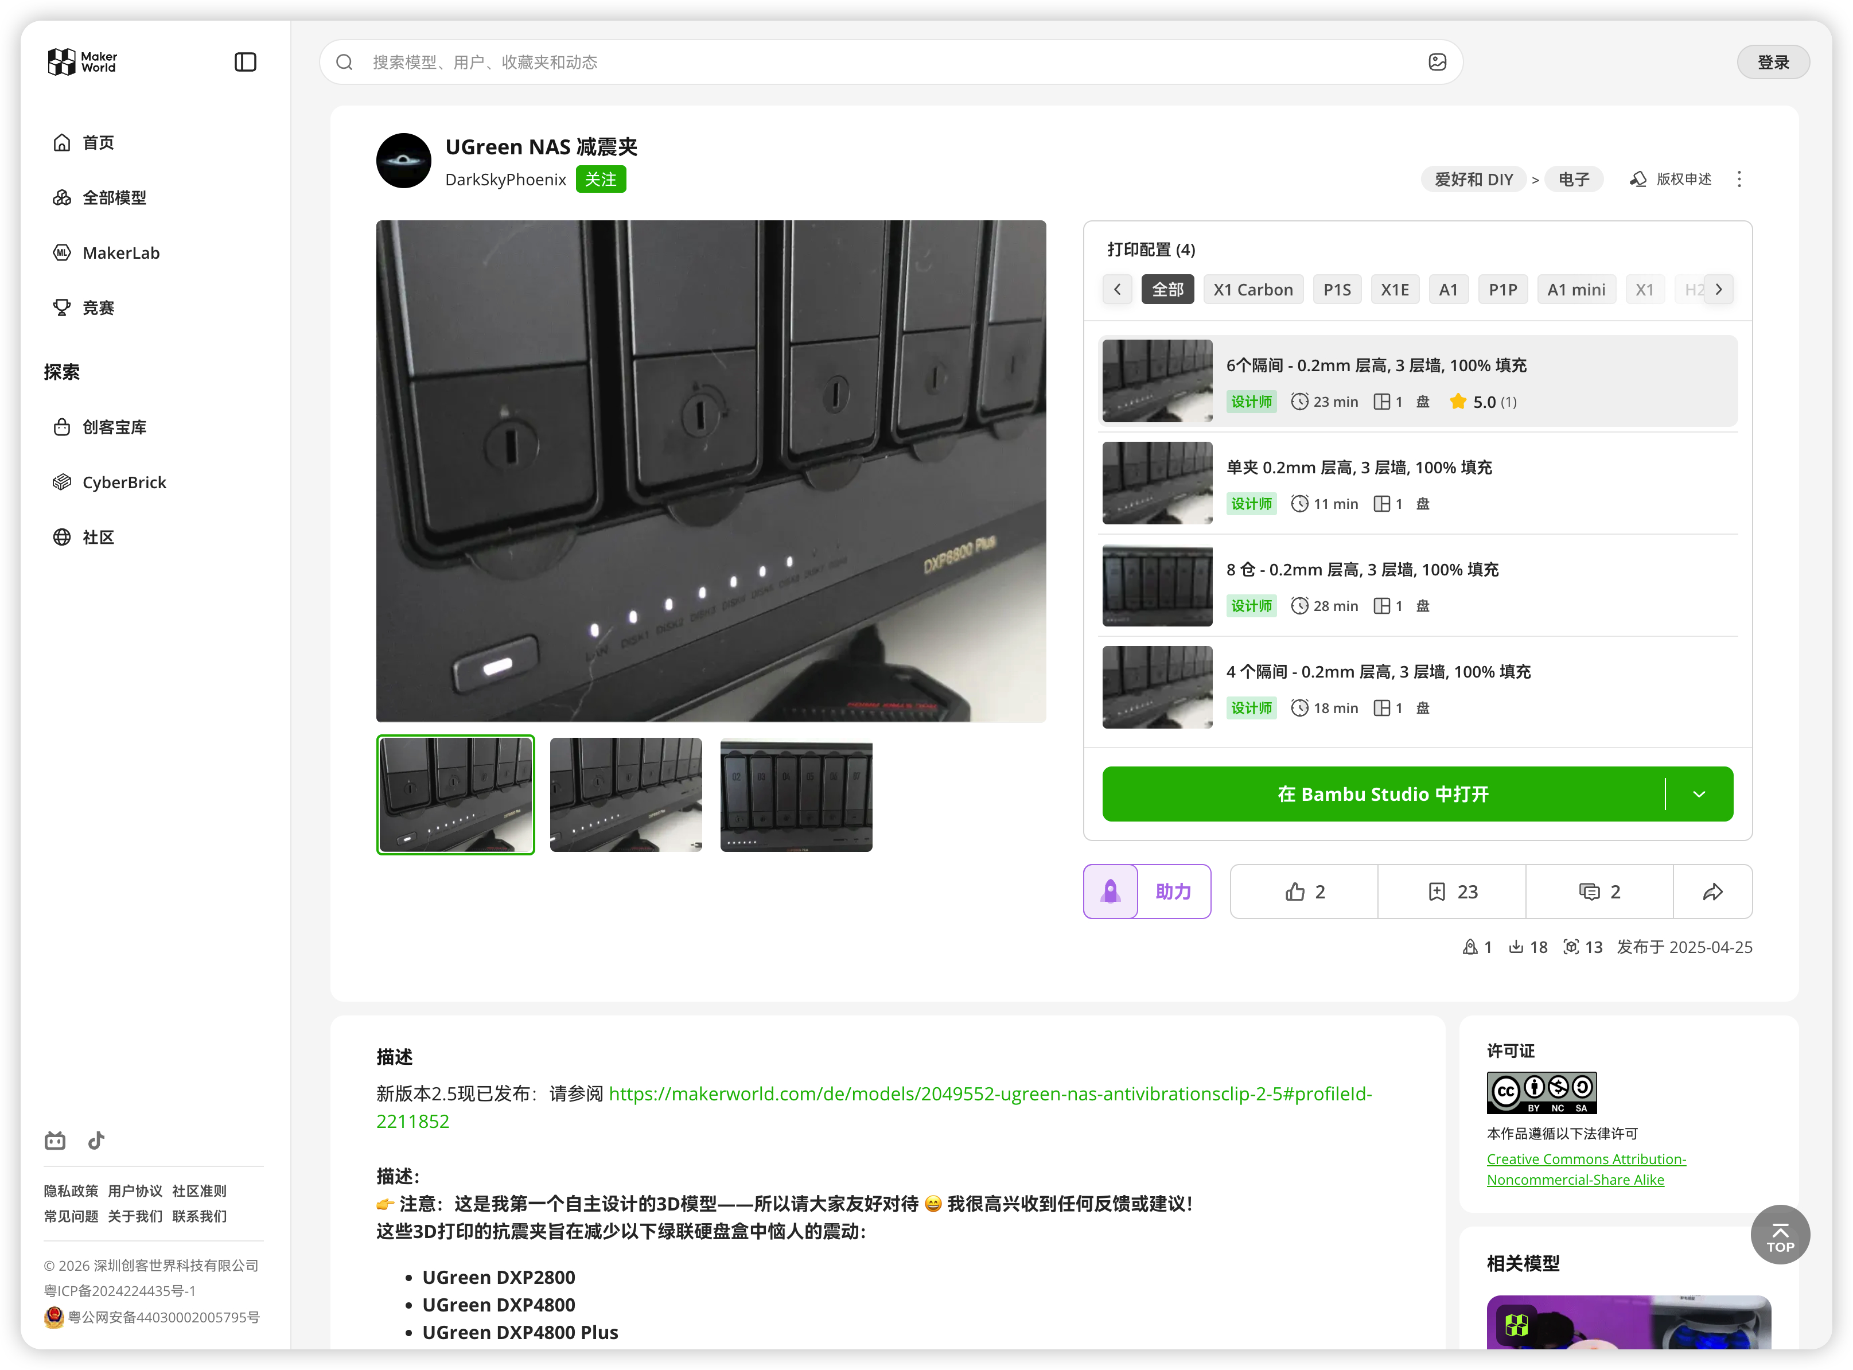Click the image search icon in search bar
The image size is (1853, 1370).
click(1437, 62)
